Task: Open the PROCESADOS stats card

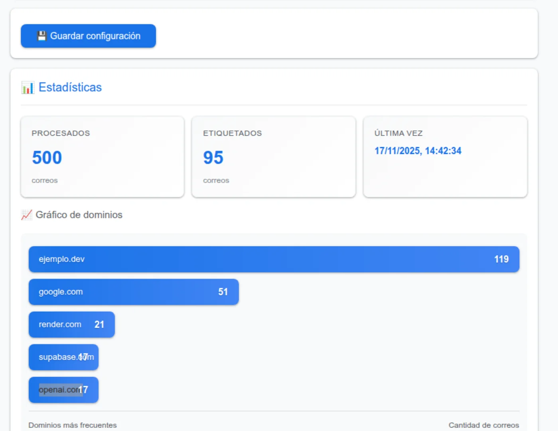Action: pos(103,157)
